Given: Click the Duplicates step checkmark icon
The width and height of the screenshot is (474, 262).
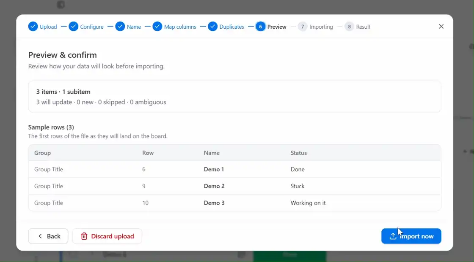Looking at the screenshot, I should (212, 27).
